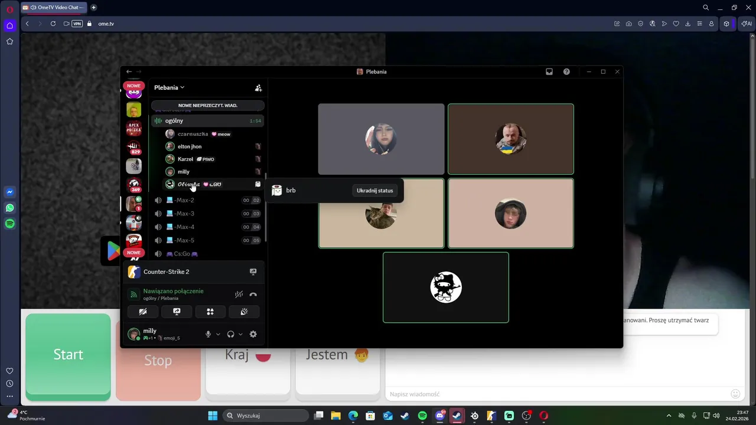Viewport: 756px width, 425px height.
Task: Open Discord help question mark icon
Action: point(566,71)
